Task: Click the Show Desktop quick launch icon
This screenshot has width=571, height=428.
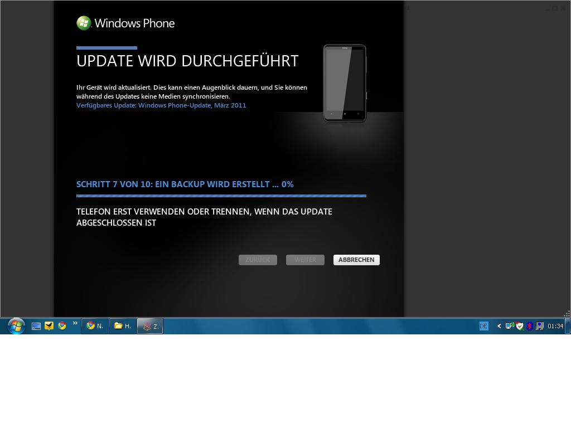Action: pyautogui.click(x=36, y=326)
